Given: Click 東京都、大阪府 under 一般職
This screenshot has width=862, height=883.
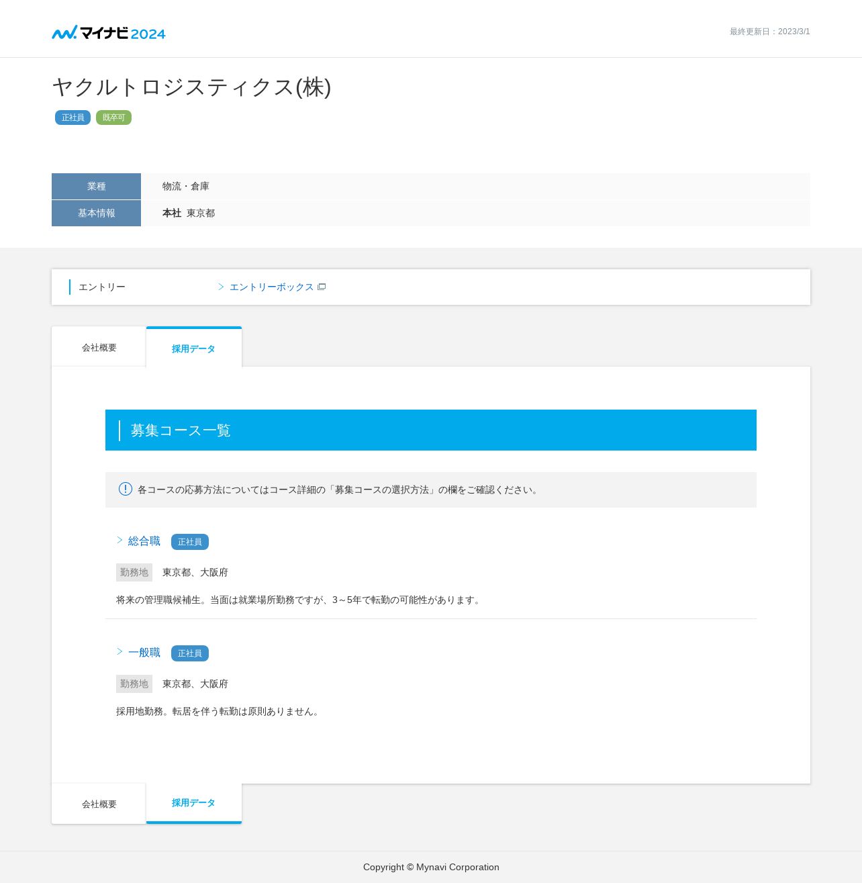Looking at the screenshot, I should click(195, 684).
